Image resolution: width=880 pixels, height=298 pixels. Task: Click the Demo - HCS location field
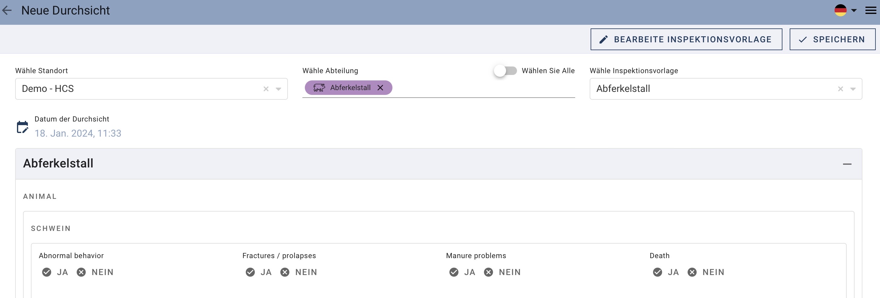point(151,89)
